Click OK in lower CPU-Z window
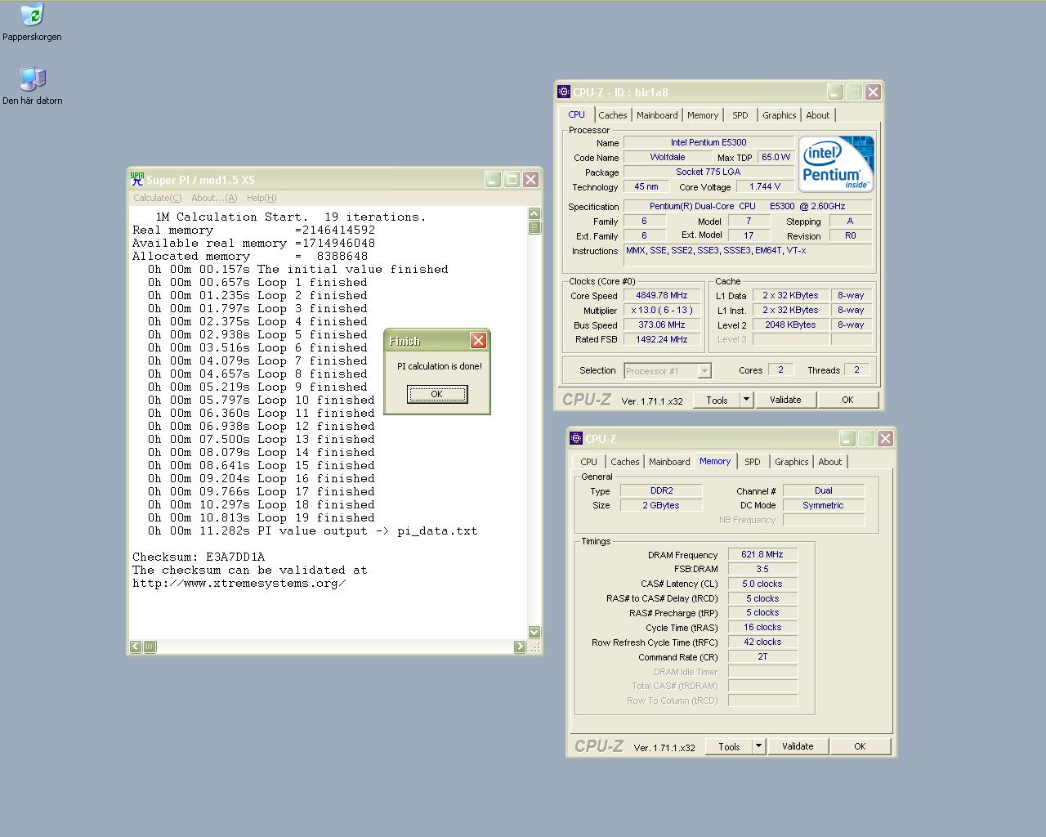The image size is (1046, 837). (860, 746)
